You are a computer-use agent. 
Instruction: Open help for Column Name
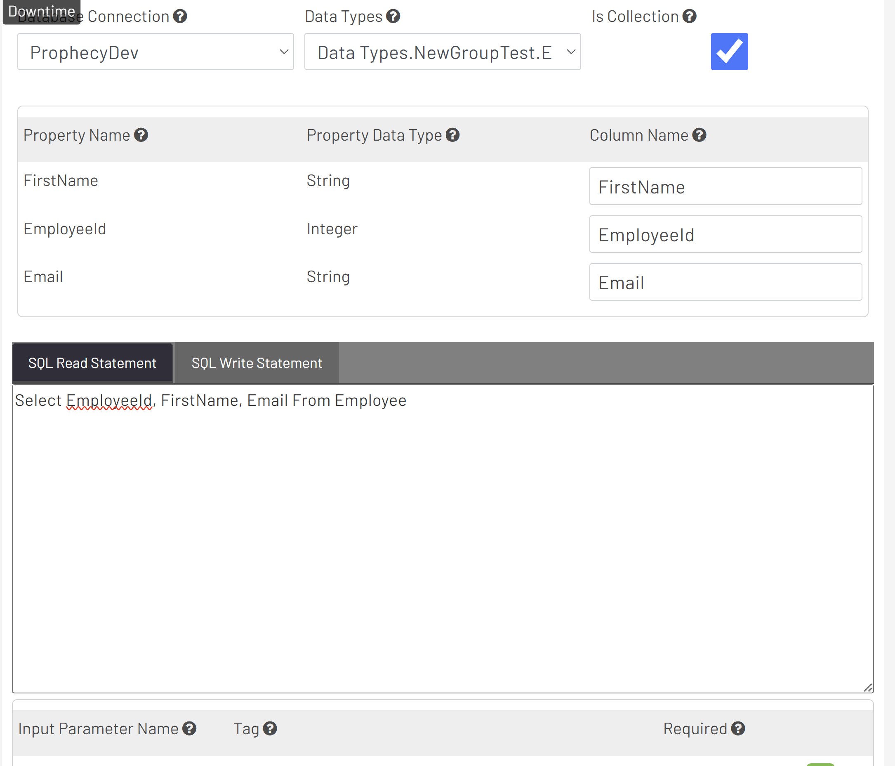(x=699, y=135)
